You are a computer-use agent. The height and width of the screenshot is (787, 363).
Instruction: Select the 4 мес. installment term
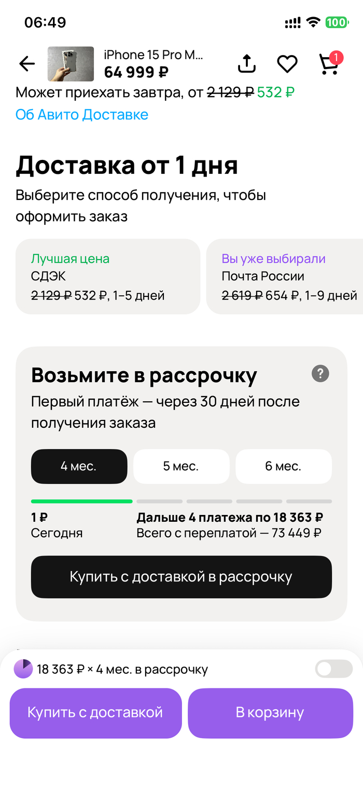(x=79, y=466)
